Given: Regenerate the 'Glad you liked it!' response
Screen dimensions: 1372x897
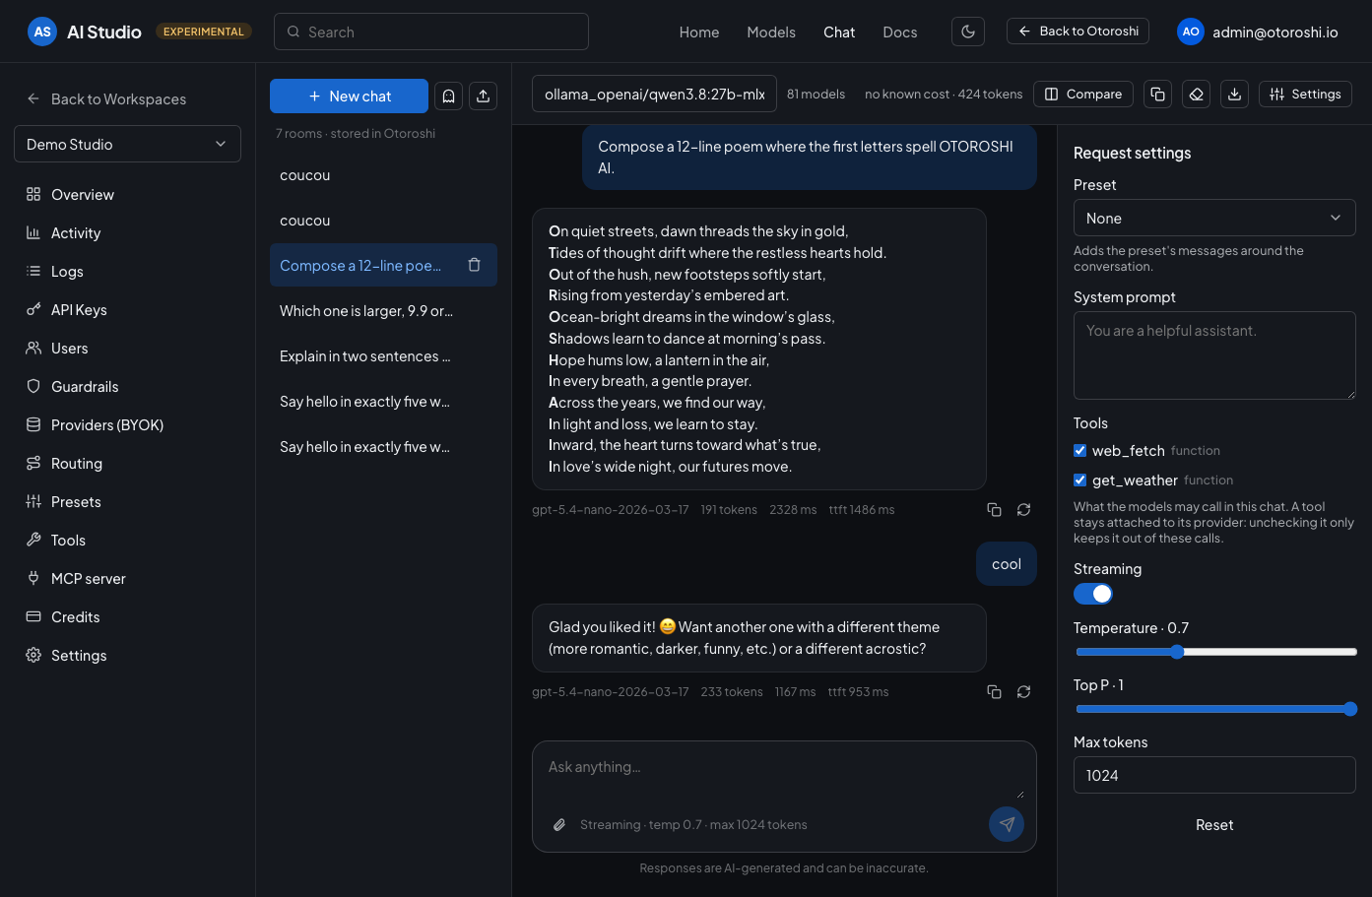Looking at the screenshot, I should click(x=1024, y=692).
